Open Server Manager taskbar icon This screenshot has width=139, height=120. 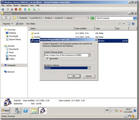tap(17, 111)
